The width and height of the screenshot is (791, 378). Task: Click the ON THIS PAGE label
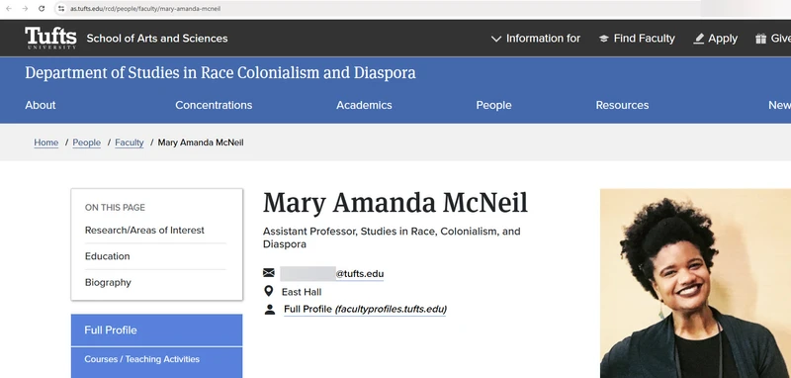tap(115, 208)
